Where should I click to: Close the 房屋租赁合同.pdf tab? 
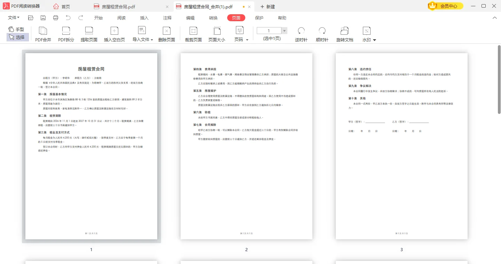coord(167,7)
